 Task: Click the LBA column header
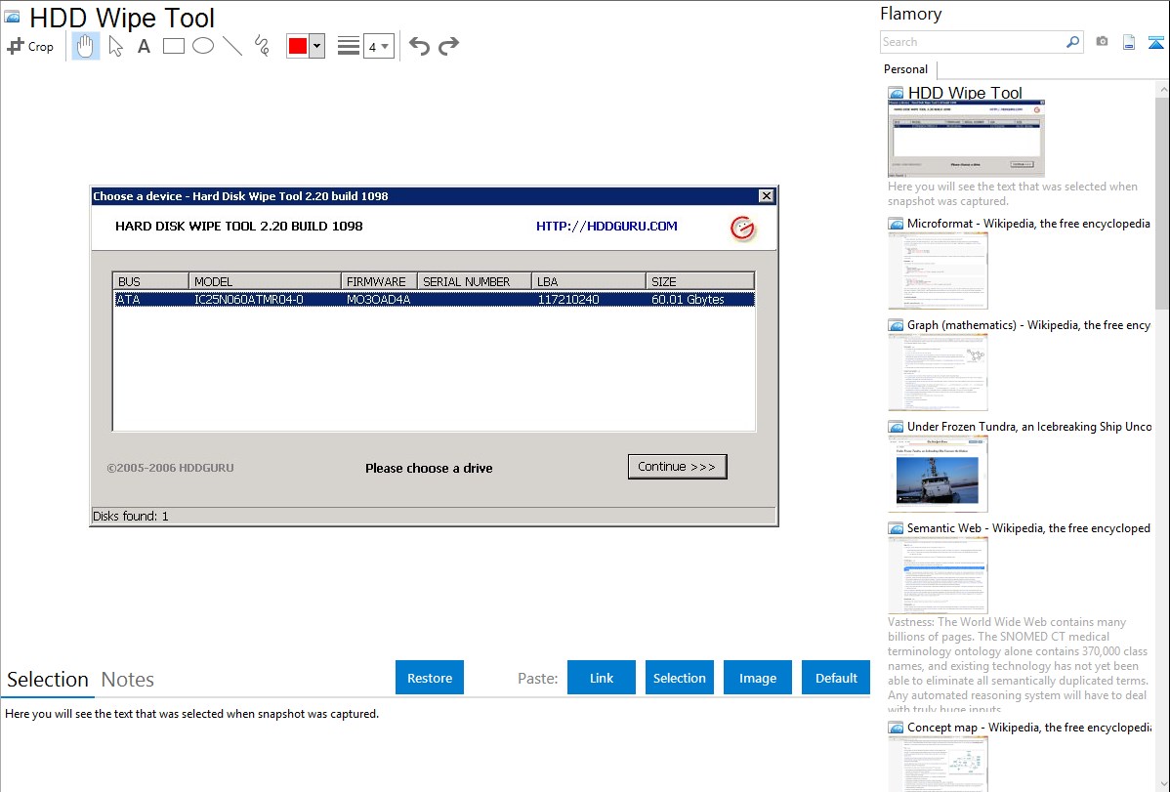pos(589,281)
